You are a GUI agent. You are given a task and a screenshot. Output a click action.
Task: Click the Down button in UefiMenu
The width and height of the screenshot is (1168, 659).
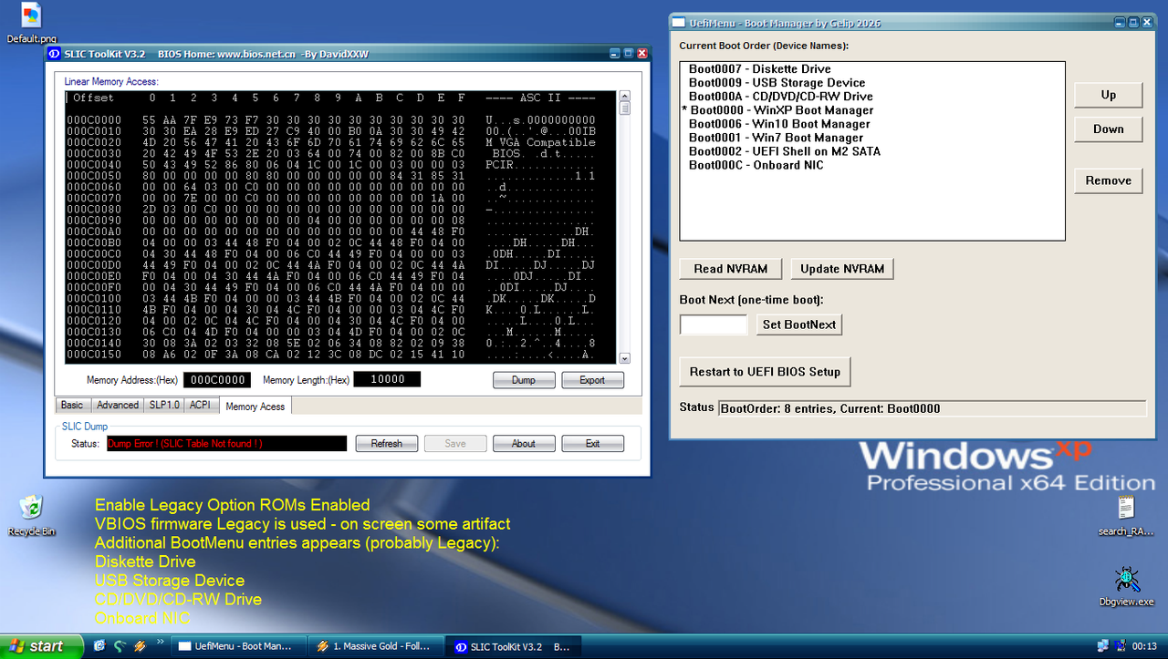[x=1108, y=129]
